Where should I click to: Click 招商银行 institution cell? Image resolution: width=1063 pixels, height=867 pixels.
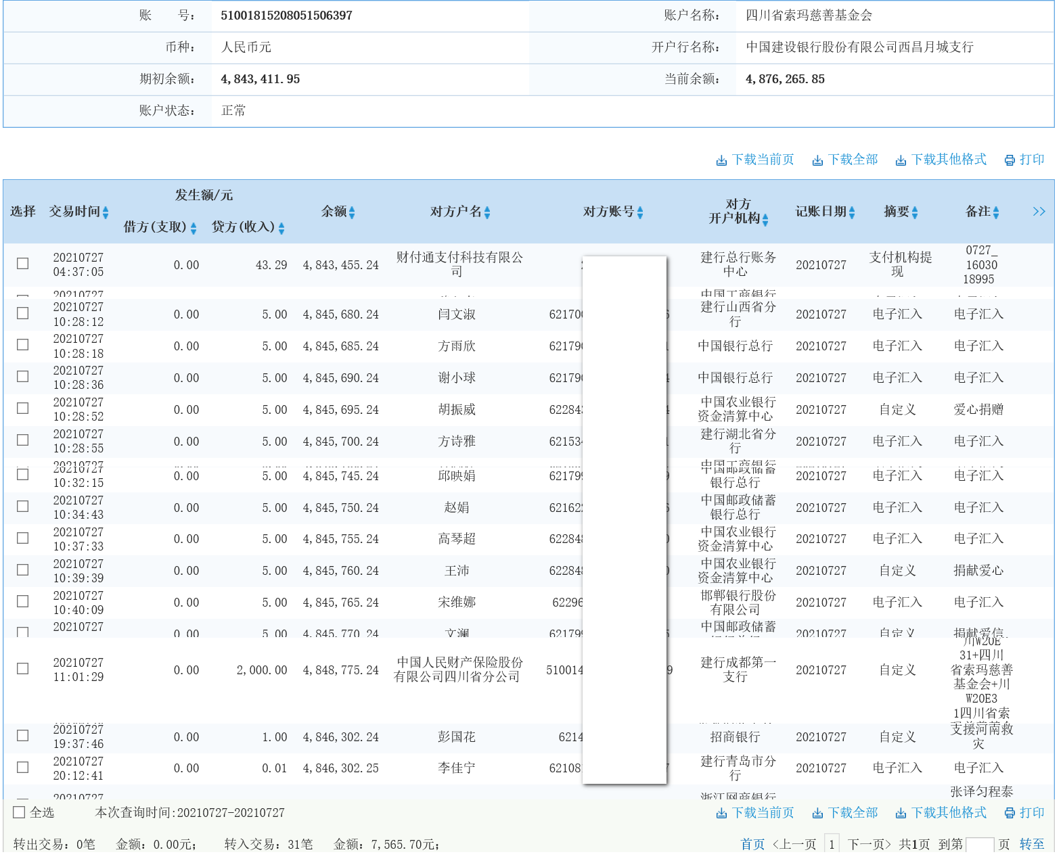735,737
